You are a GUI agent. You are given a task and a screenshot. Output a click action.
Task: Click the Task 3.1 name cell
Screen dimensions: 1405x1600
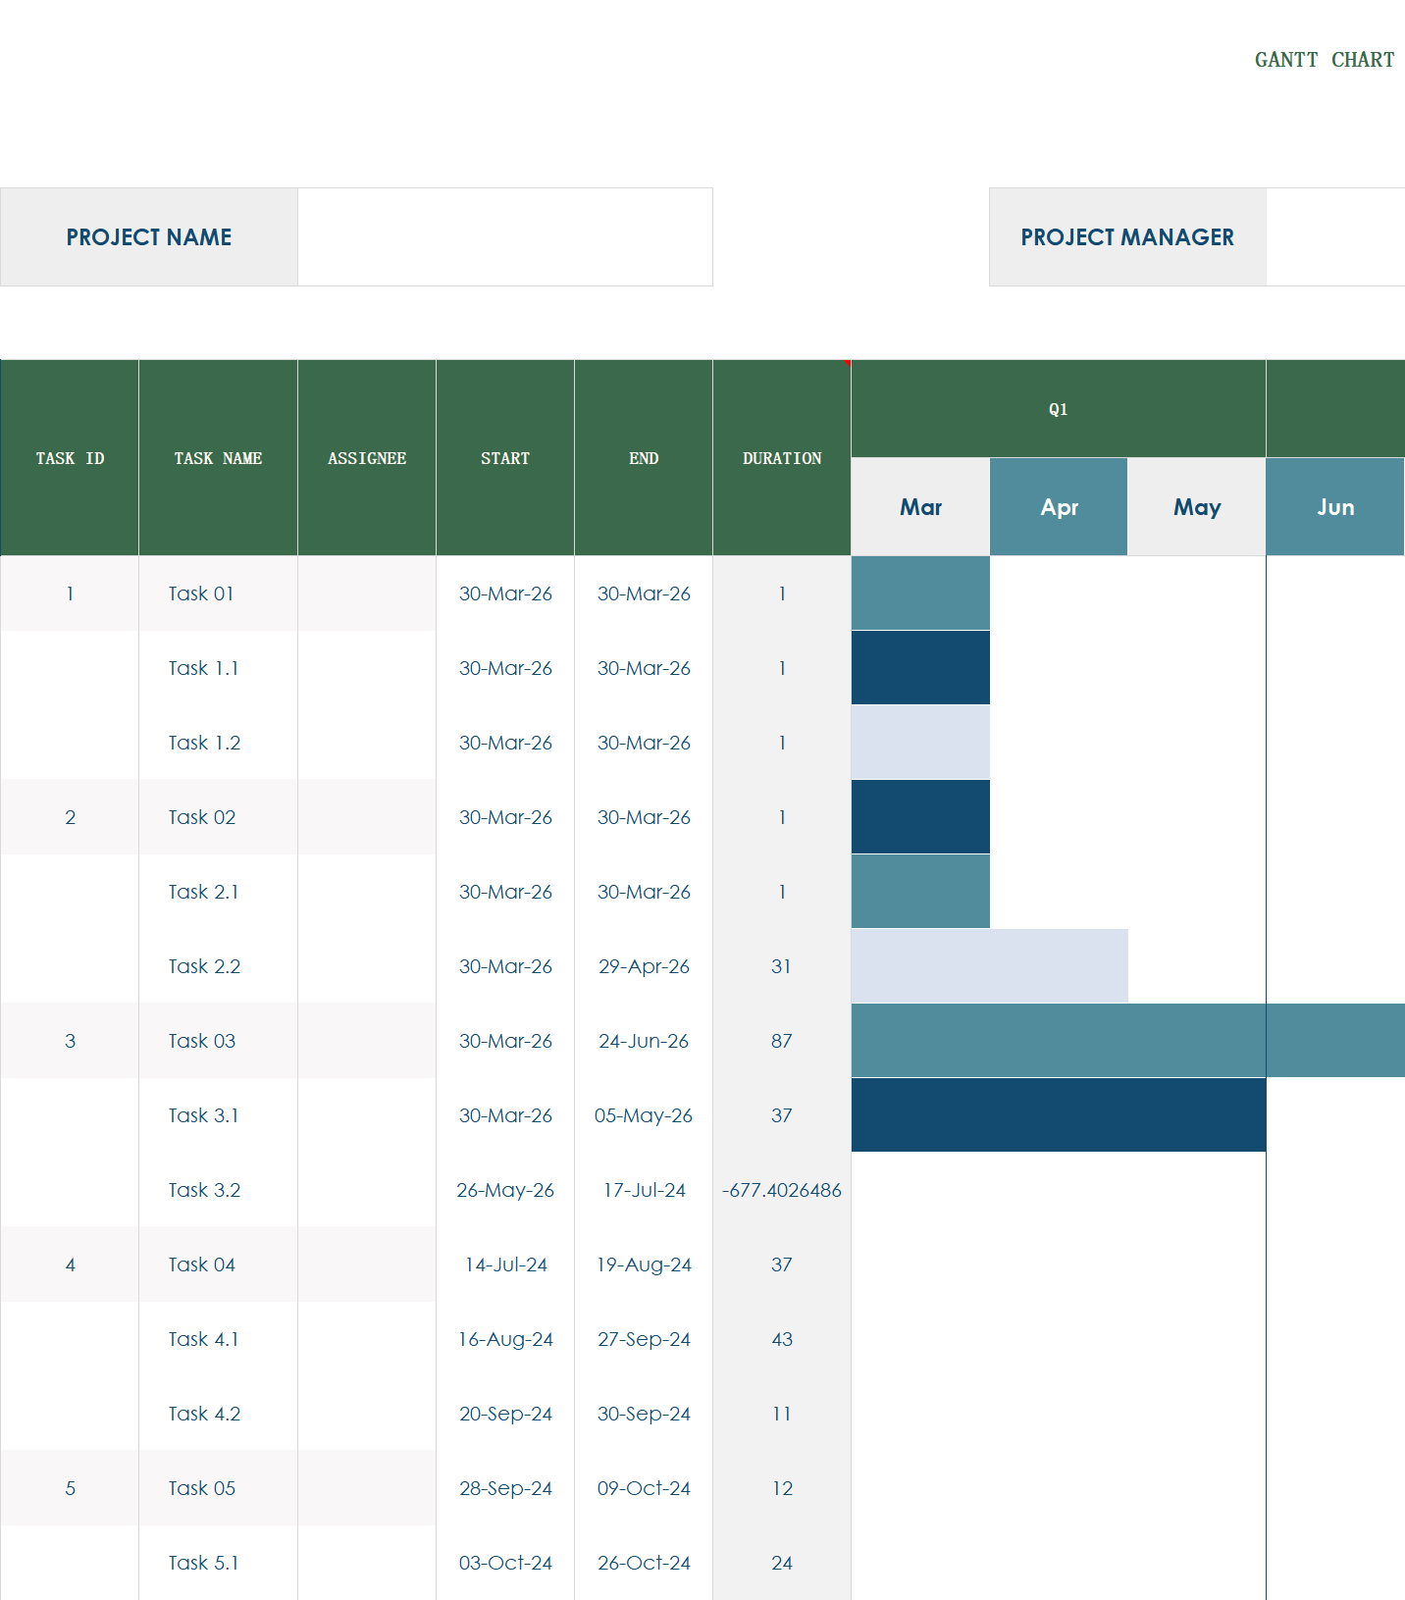(x=218, y=1115)
